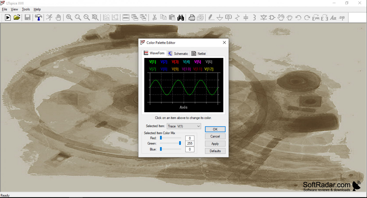The width and height of the screenshot is (367, 198).
Task: Select the V(3) trace label in preview
Action: tap(175, 62)
